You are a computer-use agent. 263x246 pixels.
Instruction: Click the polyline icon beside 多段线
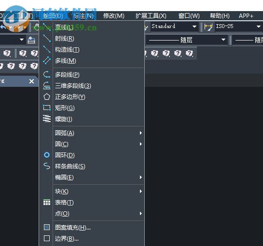point(47,74)
